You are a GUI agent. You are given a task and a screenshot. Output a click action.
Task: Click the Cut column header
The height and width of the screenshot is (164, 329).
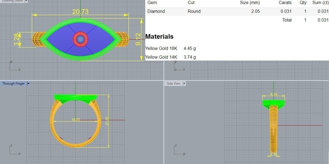[191, 2]
